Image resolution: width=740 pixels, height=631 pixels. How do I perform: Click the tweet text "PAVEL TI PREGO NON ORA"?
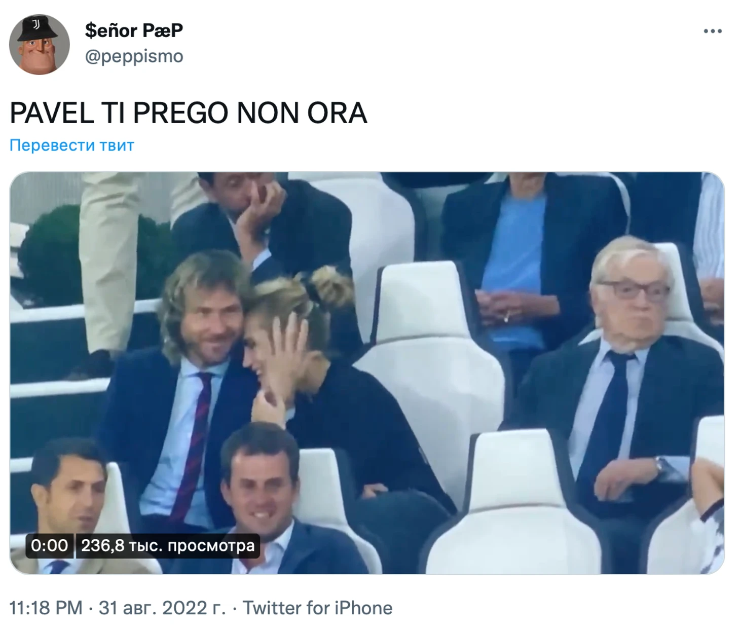[188, 113]
